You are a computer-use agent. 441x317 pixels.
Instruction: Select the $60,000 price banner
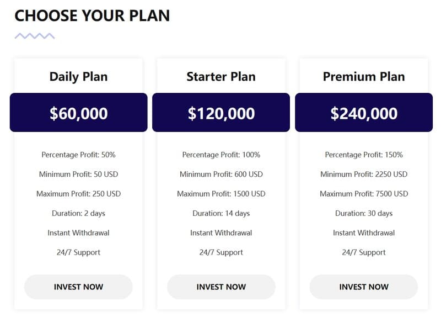point(78,113)
